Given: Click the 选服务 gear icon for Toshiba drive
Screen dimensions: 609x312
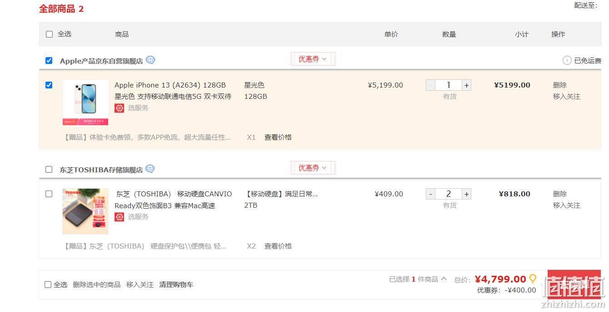Looking at the screenshot, I should (x=120, y=217).
